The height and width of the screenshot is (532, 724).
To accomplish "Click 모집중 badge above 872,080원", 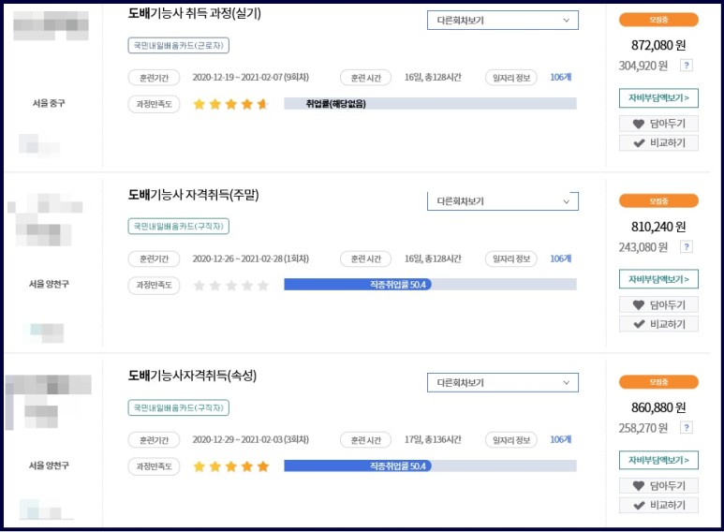I will click(658, 20).
